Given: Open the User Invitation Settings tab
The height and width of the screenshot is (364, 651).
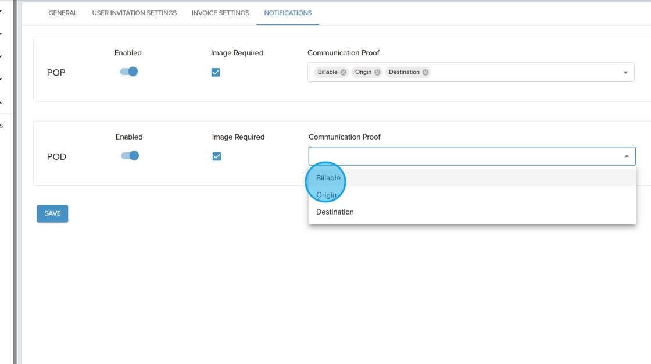Looking at the screenshot, I should click(134, 13).
